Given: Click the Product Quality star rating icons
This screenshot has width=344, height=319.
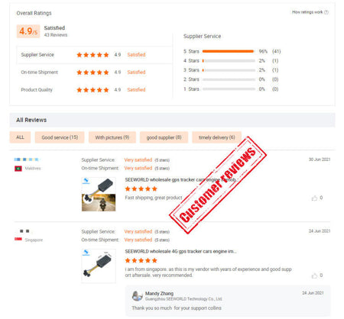Looking at the screenshot, I should (92, 90).
